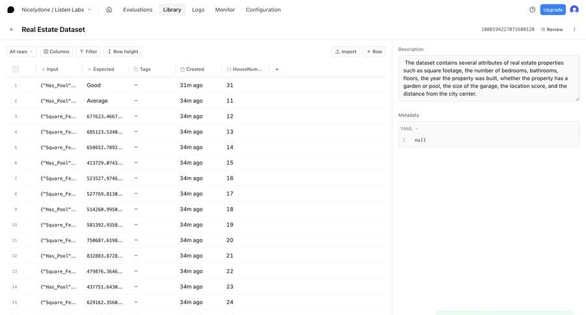Click the Expected cell "Average"

(97, 101)
